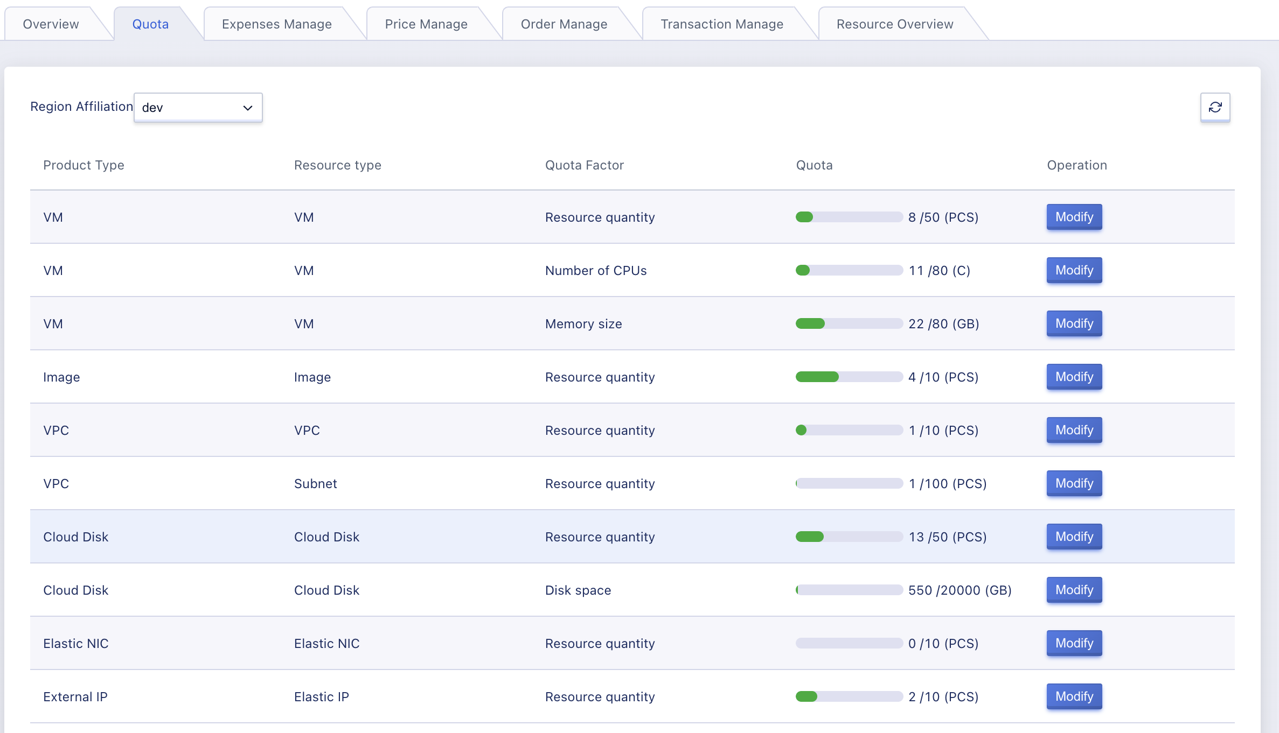This screenshot has width=1279, height=733.
Task: Click the Operation column header
Action: coord(1077,165)
